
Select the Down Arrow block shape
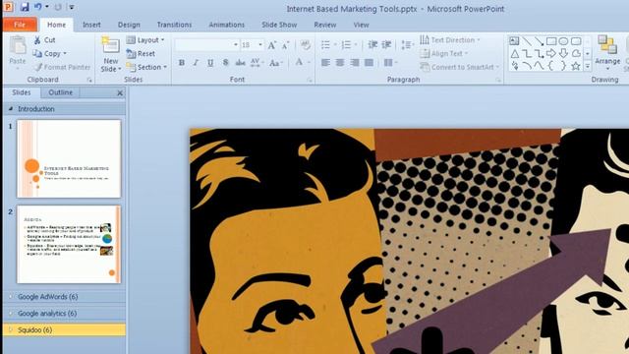click(563, 53)
